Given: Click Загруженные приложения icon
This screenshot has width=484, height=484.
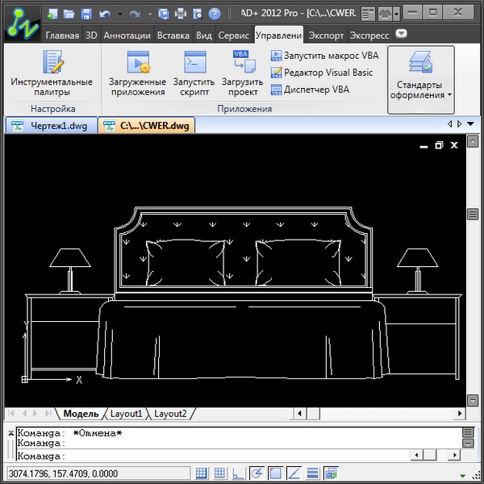Looking at the screenshot, I should [137, 73].
